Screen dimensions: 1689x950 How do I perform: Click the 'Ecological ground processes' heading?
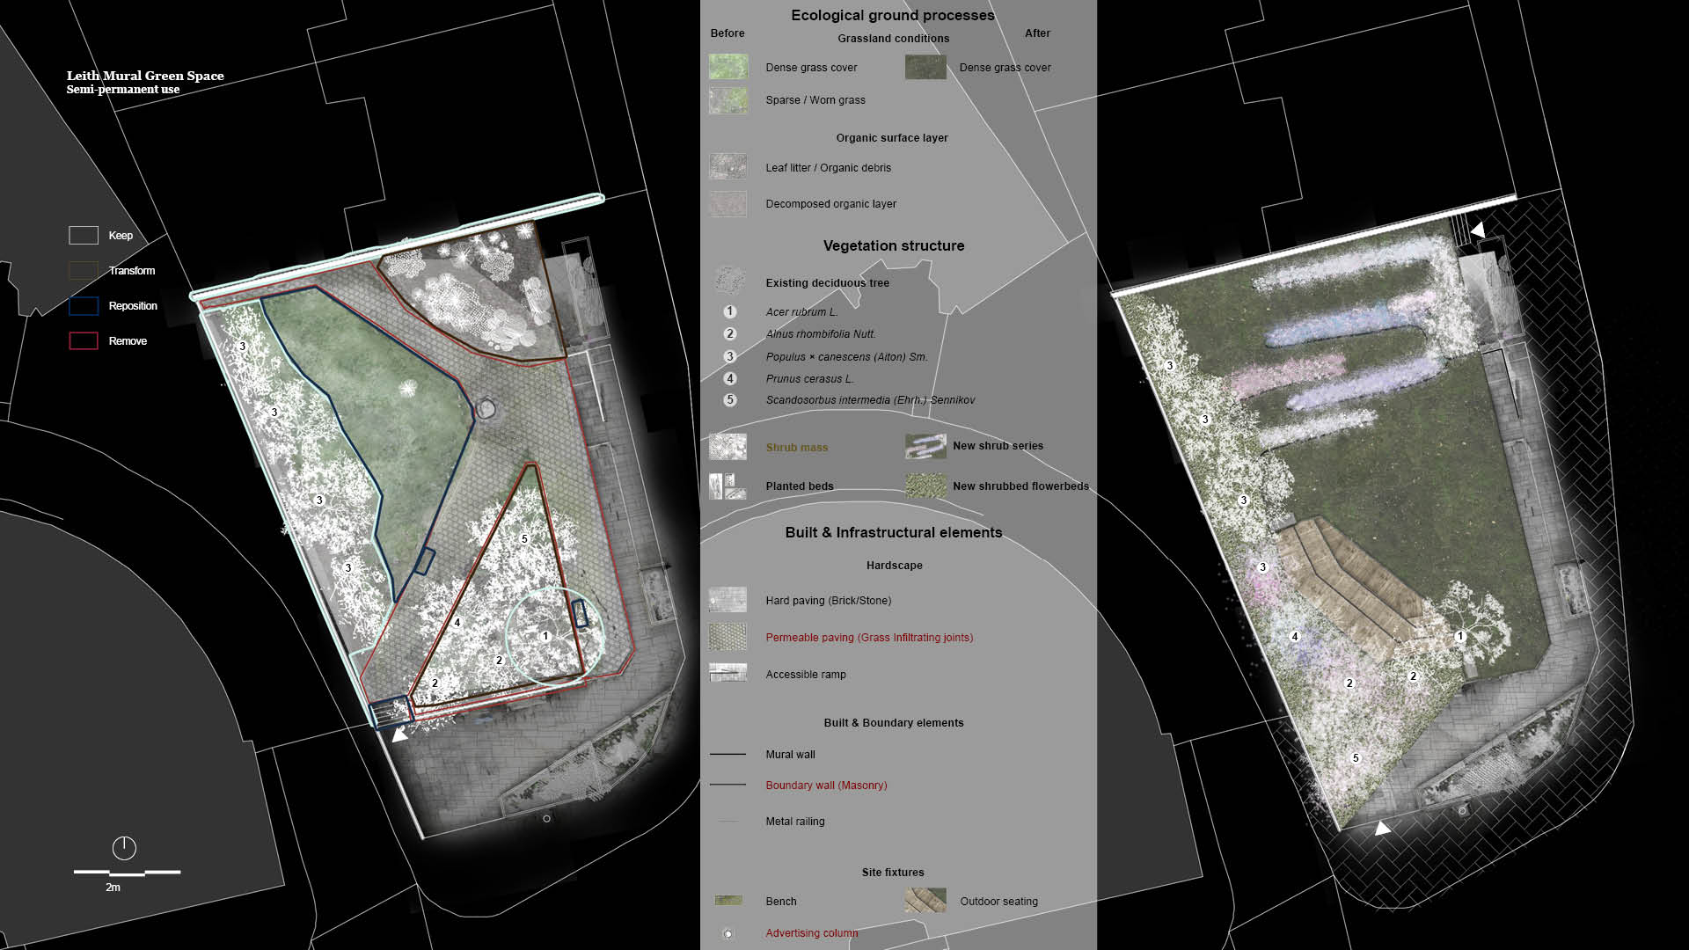(893, 15)
